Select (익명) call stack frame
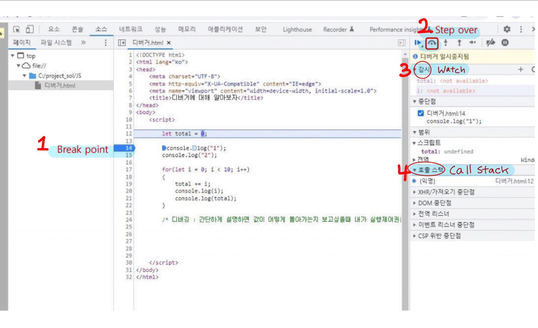The image size is (538, 328). pyautogui.click(x=427, y=181)
